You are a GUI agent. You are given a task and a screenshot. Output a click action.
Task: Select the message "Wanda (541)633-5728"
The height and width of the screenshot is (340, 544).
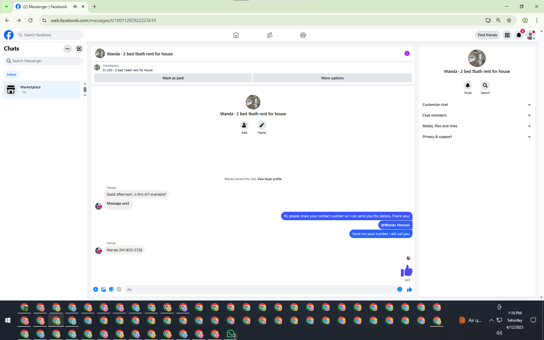point(124,250)
